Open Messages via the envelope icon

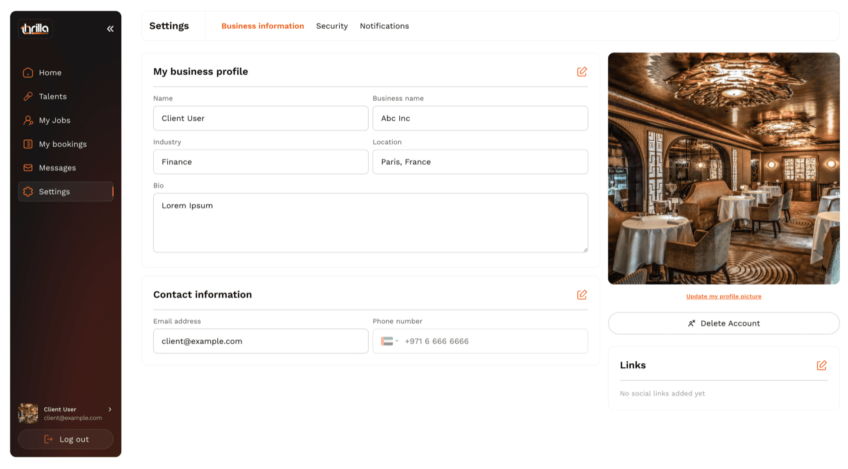[x=27, y=168]
